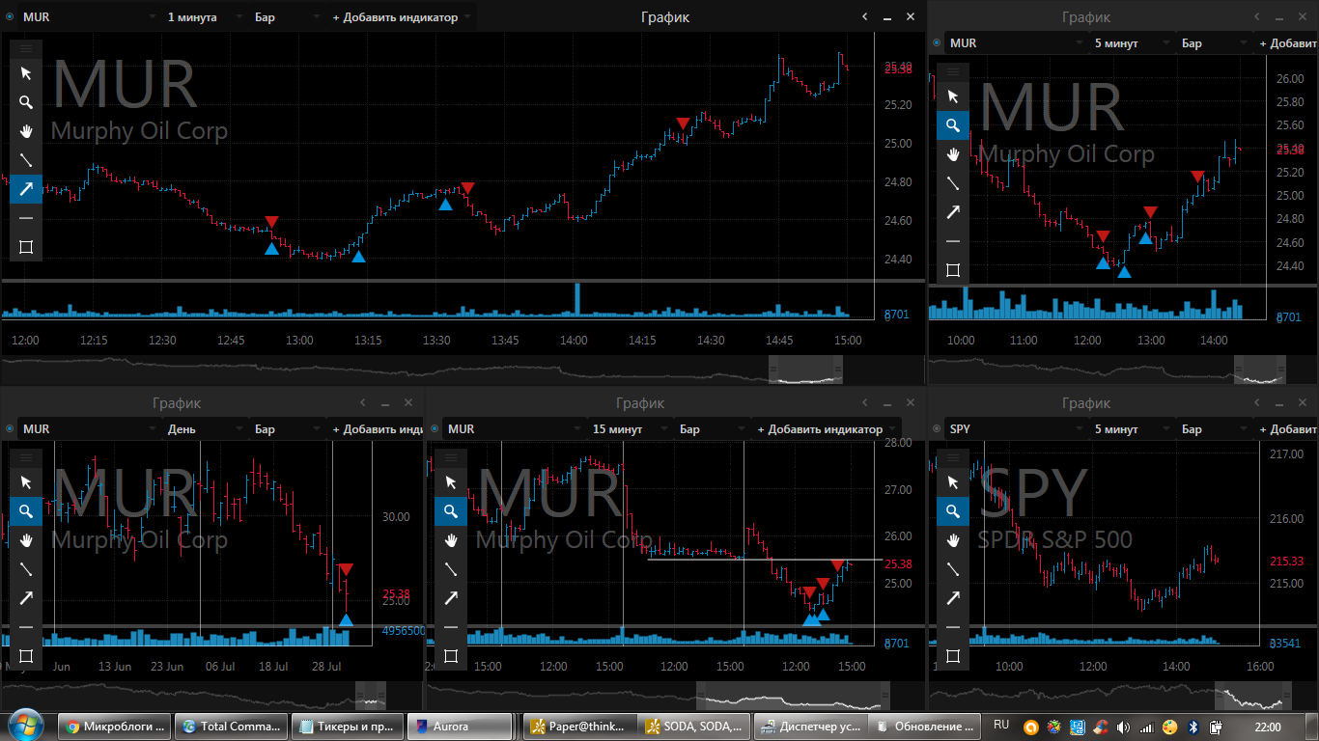The width and height of the screenshot is (1319, 741).
Task: Open '+ Добавить индикатор' menu in the 1-minute chart
Action: pos(401,17)
